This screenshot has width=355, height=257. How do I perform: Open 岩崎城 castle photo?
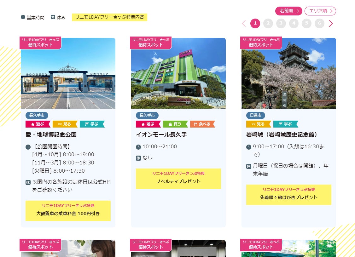[289, 73]
